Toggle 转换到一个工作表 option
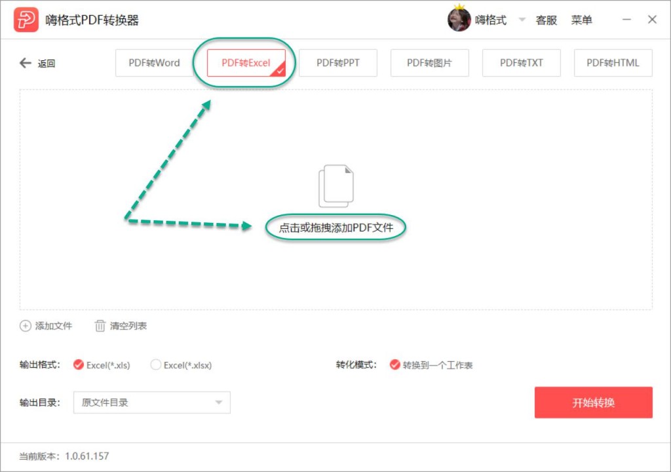 [431, 365]
